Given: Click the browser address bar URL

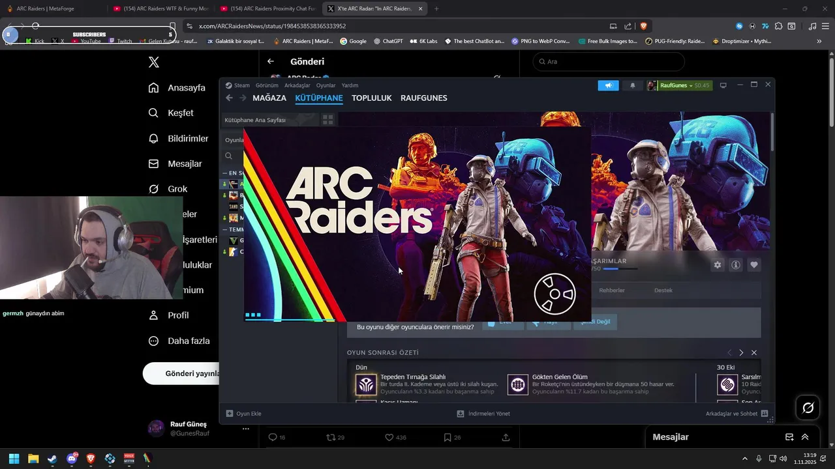Looking at the screenshot, I should (272, 26).
